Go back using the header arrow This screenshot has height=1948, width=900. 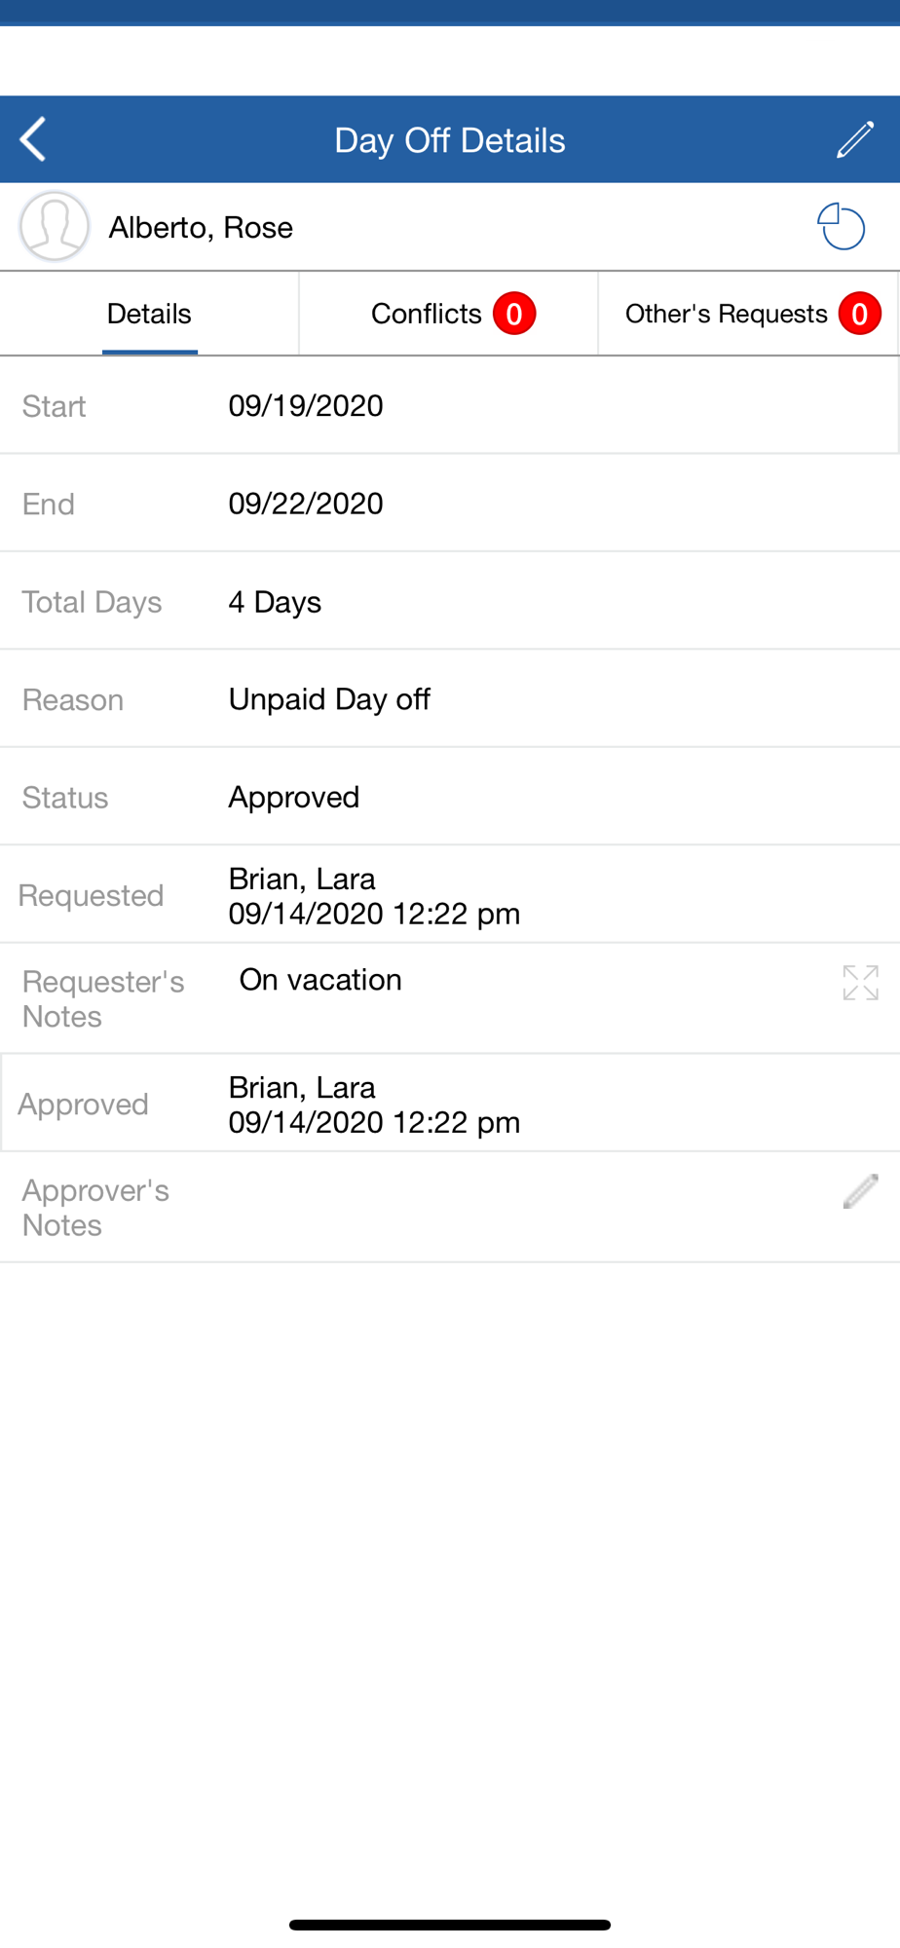[x=34, y=139]
